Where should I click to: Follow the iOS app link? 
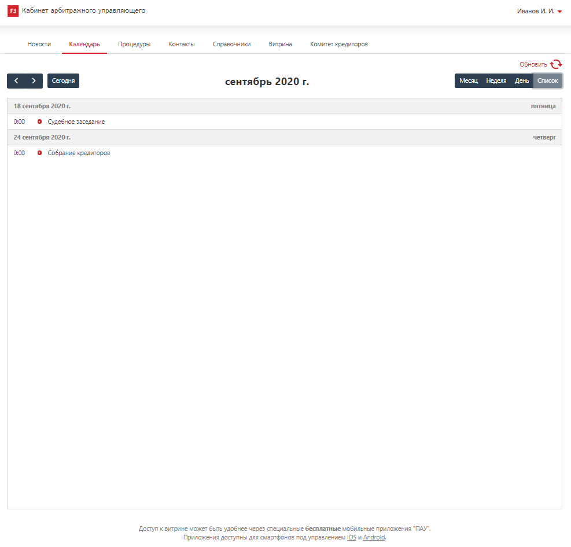(x=351, y=537)
